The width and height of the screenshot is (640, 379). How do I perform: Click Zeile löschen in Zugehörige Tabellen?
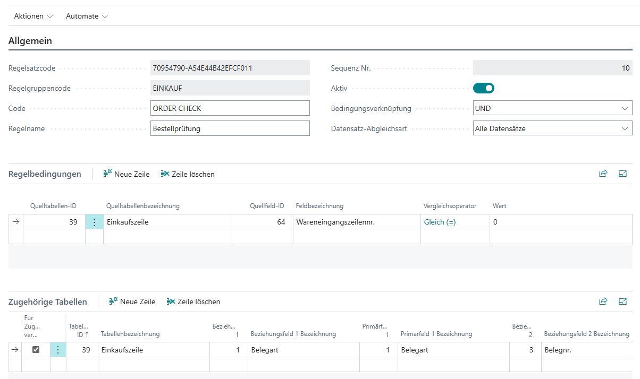tap(193, 302)
